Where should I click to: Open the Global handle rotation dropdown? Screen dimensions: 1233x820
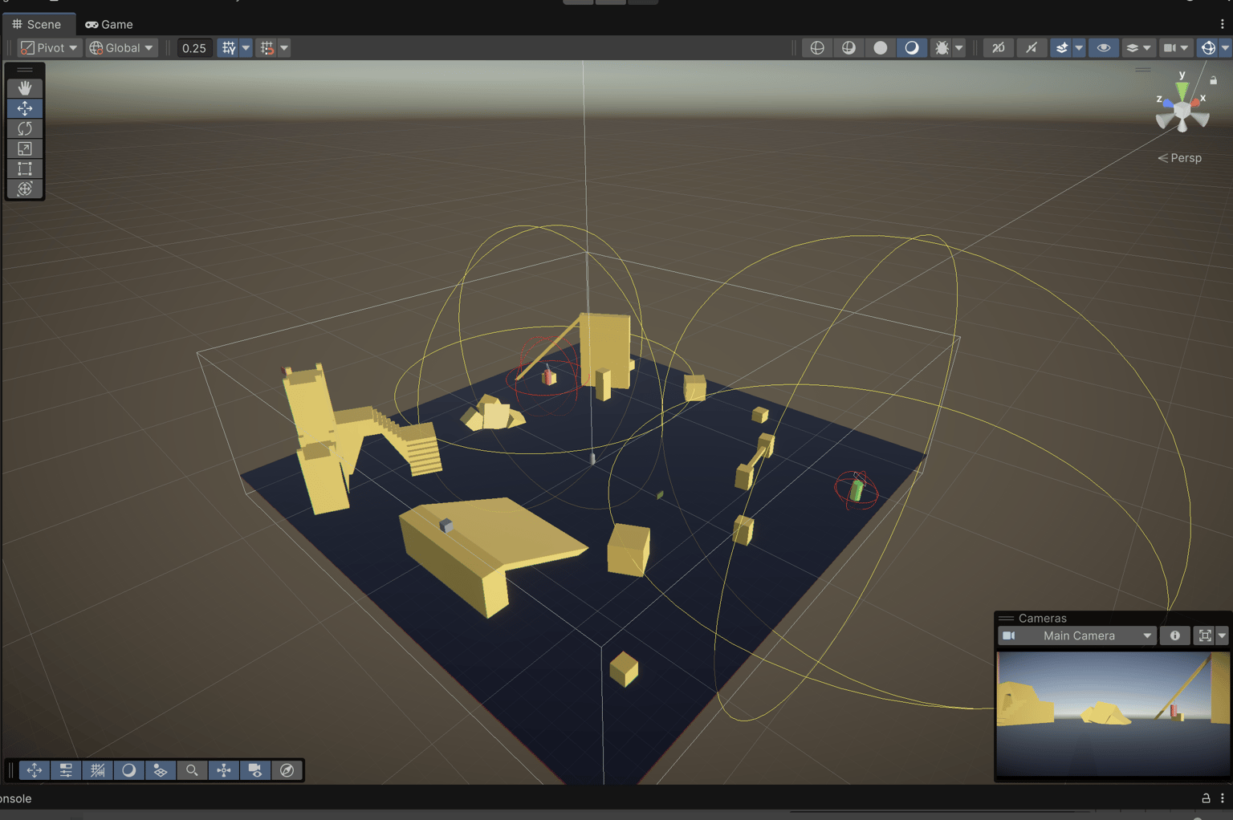tap(121, 48)
